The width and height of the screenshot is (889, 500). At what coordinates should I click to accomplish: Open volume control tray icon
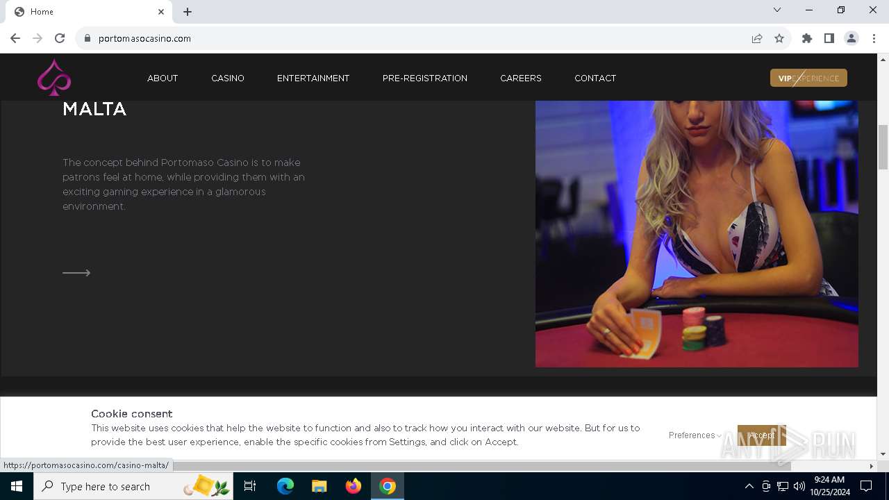click(799, 486)
